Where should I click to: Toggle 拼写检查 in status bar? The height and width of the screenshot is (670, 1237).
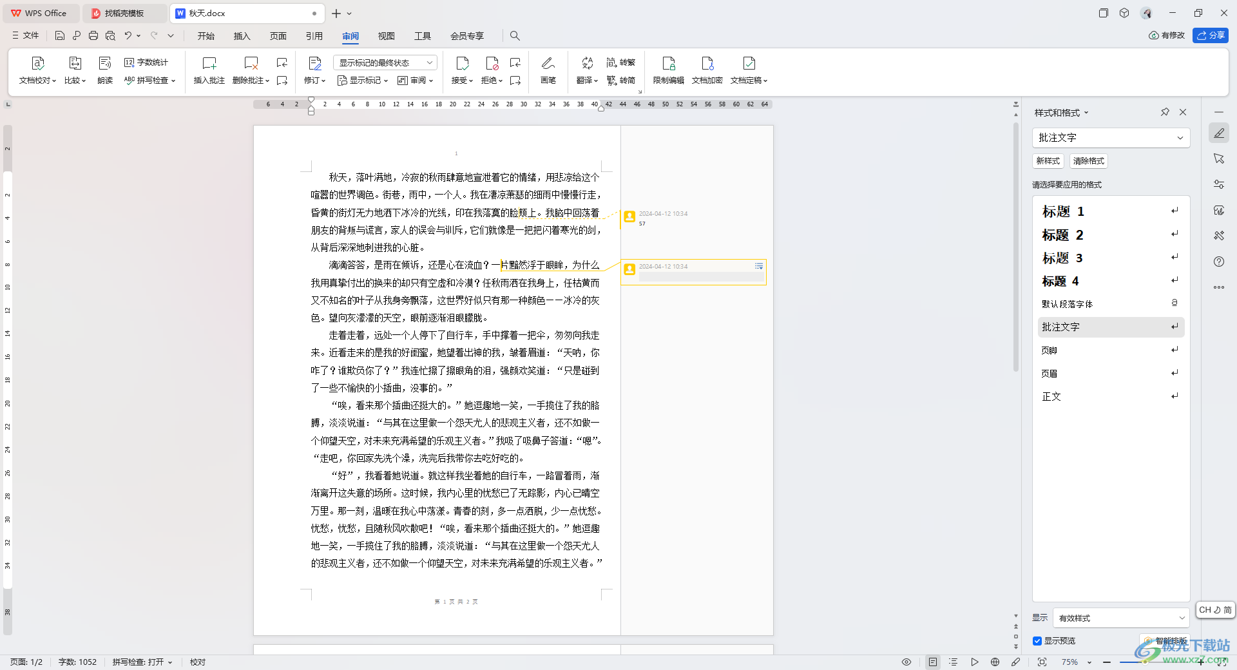click(142, 662)
